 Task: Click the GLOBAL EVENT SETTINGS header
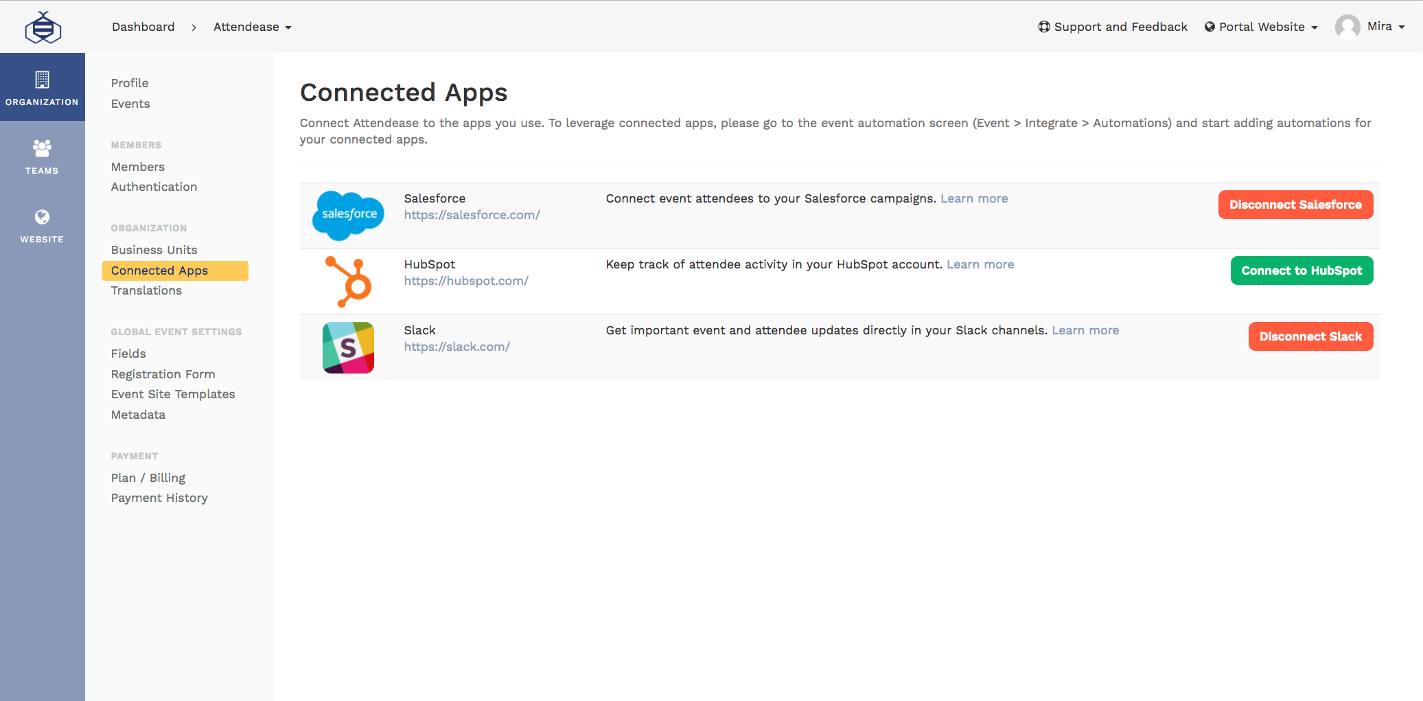pos(176,332)
